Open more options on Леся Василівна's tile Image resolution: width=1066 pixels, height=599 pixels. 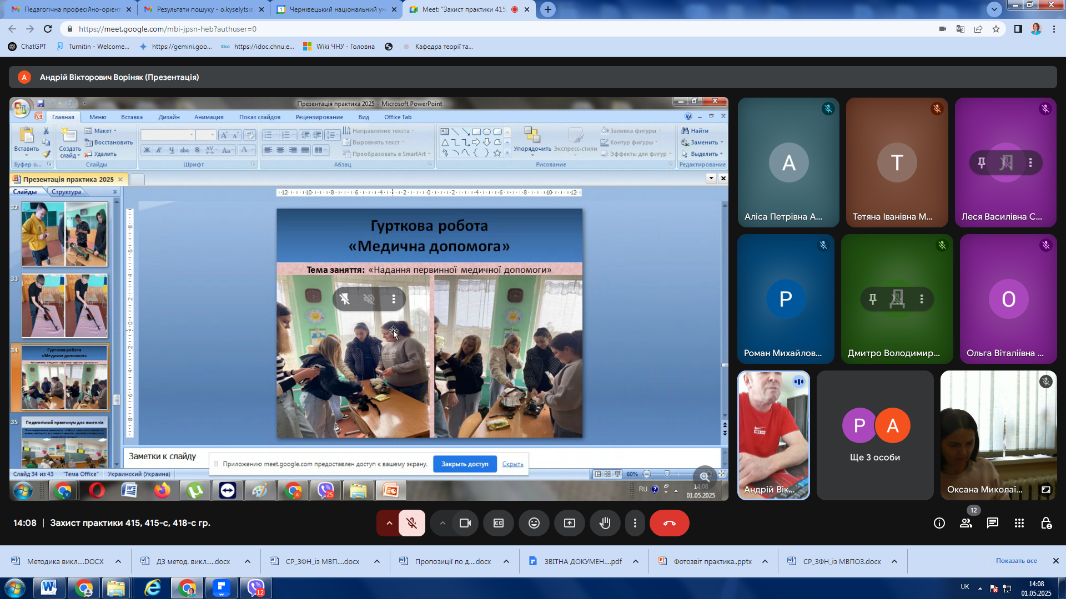pos(1030,163)
